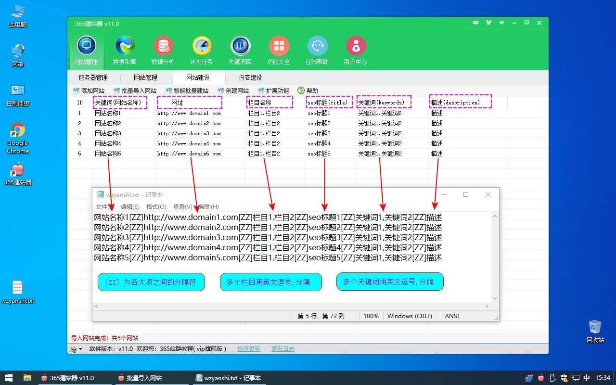
Task: Click the 100% zoom status entry
Action: tap(371, 316)
